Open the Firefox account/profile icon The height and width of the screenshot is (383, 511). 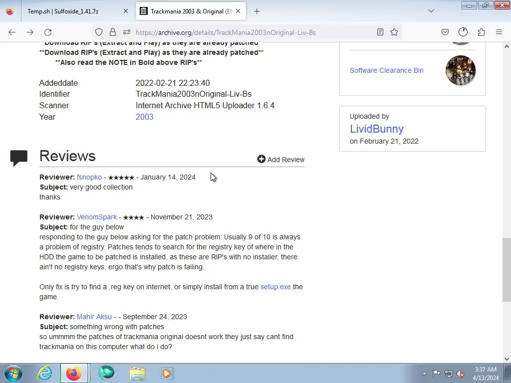pyautogui.click(x=463, y=32)
